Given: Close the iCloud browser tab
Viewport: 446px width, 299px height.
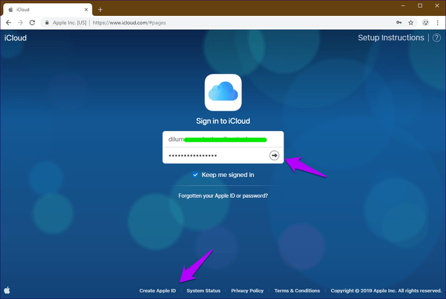Looking at the screenshot, I should click(x=86, y=10).
